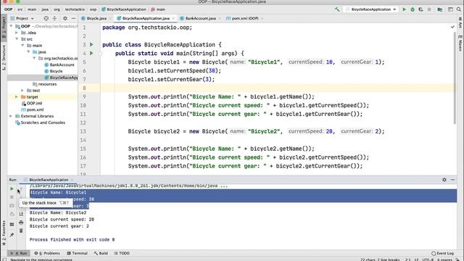Open Project panel settings gear
This screenshot has width=464, height=261.
pyautogui.click(x=65, y=18)
